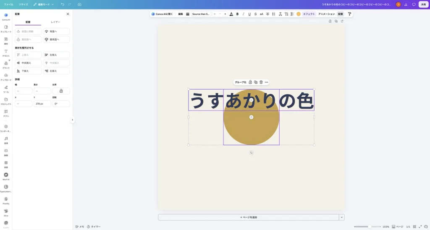
Task: Open the ブランド (Brand) panel
Action: click(x=6, y=65)
